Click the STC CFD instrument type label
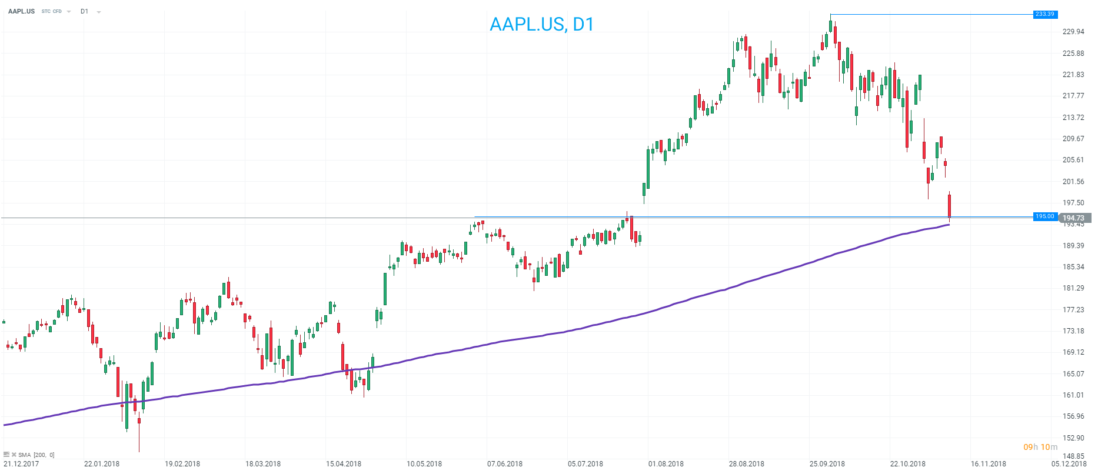The height and width of the screenshot is (474, 1098). (x=52, y=11)
